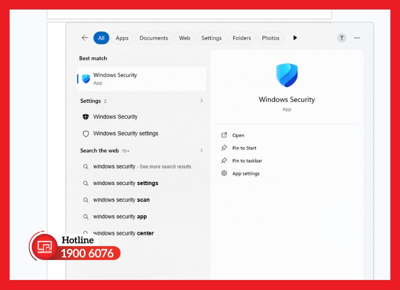The width and height of the screenshot is (400, 290).
Task: Go back using the left arrow icon
Action: [x=85, y=38]
